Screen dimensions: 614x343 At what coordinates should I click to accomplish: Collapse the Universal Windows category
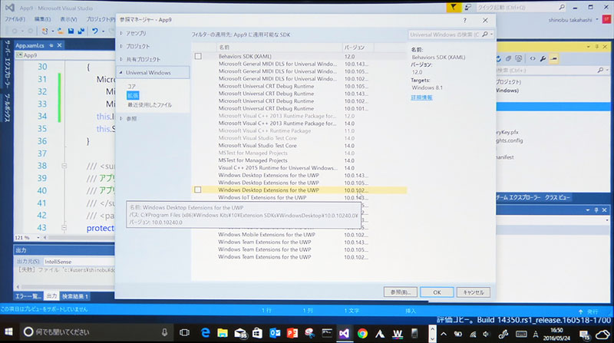pyautogui.click(x=121, y=72)
